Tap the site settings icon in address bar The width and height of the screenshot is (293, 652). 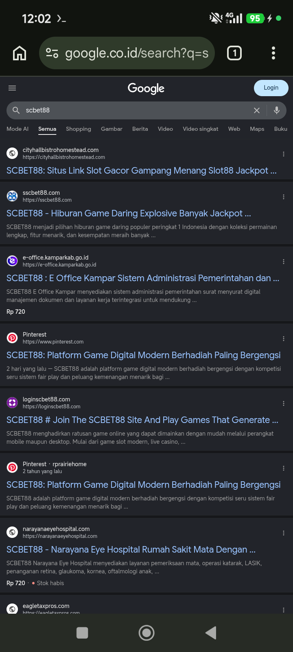point(52,53)
